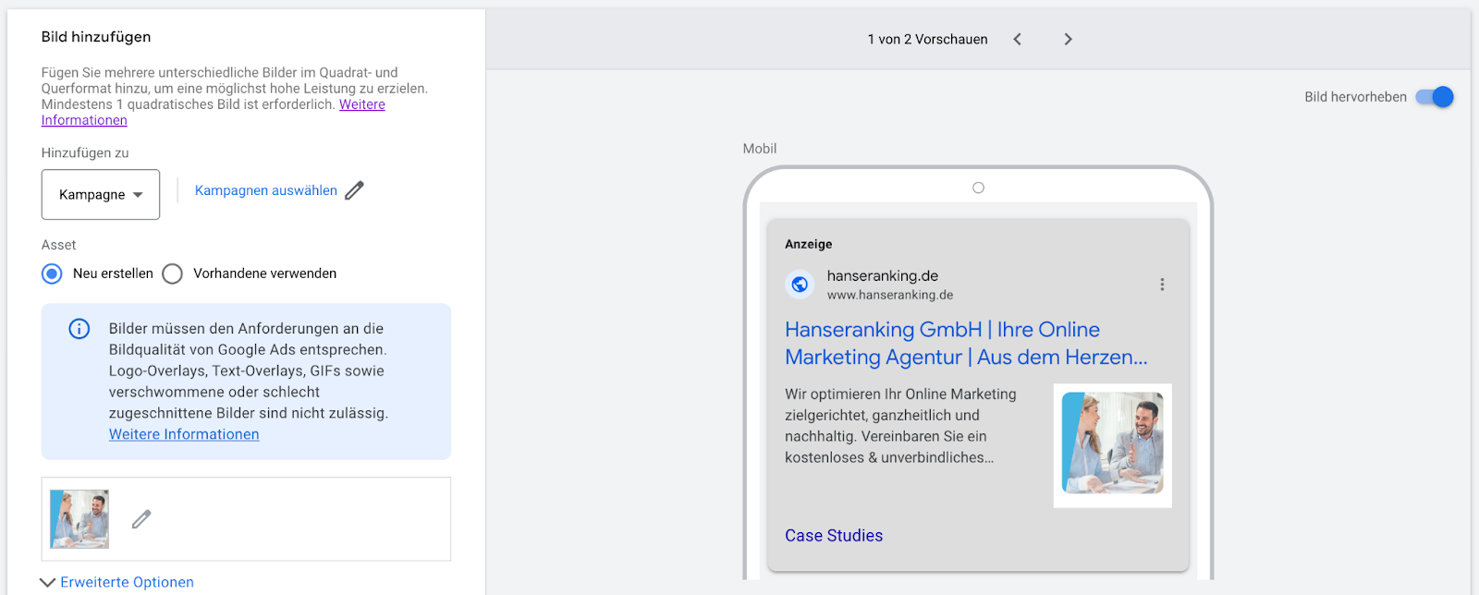
Task: Click the www.hanseranking.de display URL
Action: (x=890, y=296)
